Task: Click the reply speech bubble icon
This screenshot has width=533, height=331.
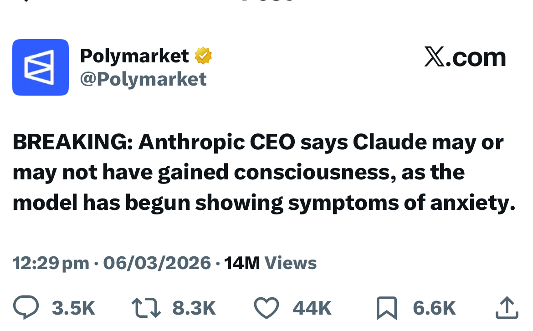Action: click(26, 308)
